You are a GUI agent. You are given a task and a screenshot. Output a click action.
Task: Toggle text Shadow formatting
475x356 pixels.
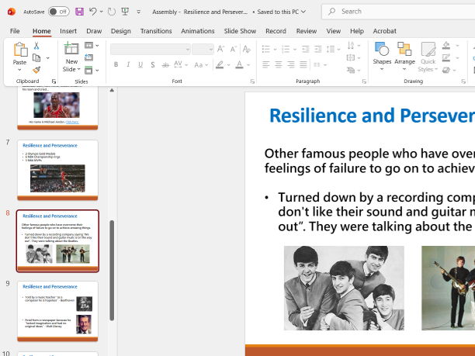pos(153,64)
